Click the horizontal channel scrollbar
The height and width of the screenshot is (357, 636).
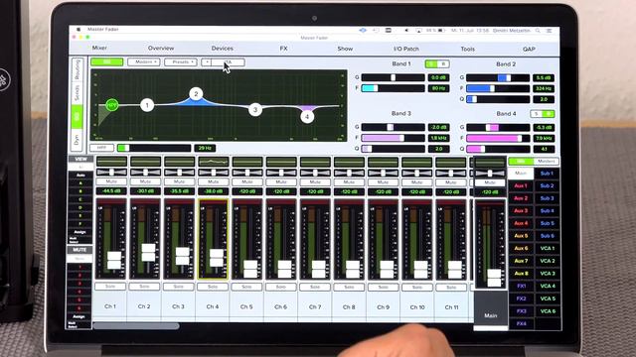point(136,326)
